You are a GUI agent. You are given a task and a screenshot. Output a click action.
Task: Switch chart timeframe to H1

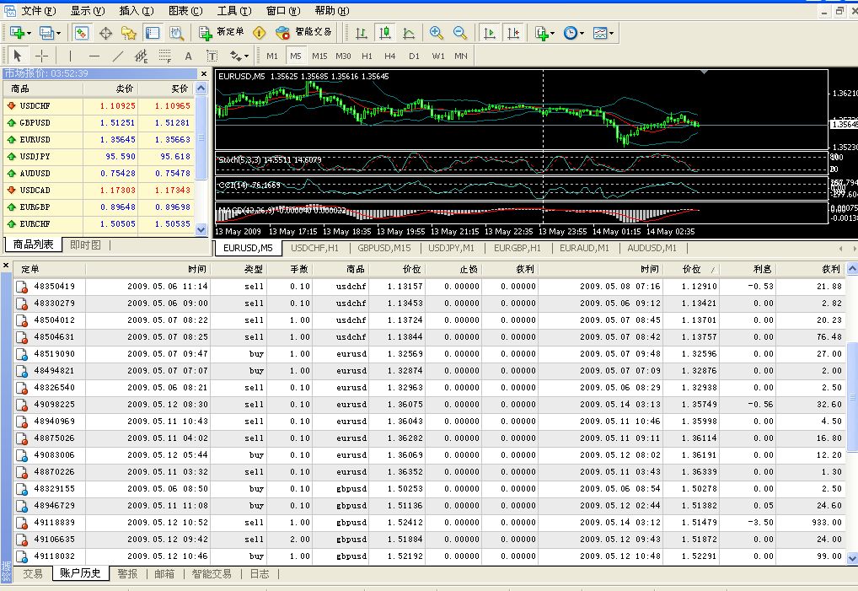tap(367, 56)
